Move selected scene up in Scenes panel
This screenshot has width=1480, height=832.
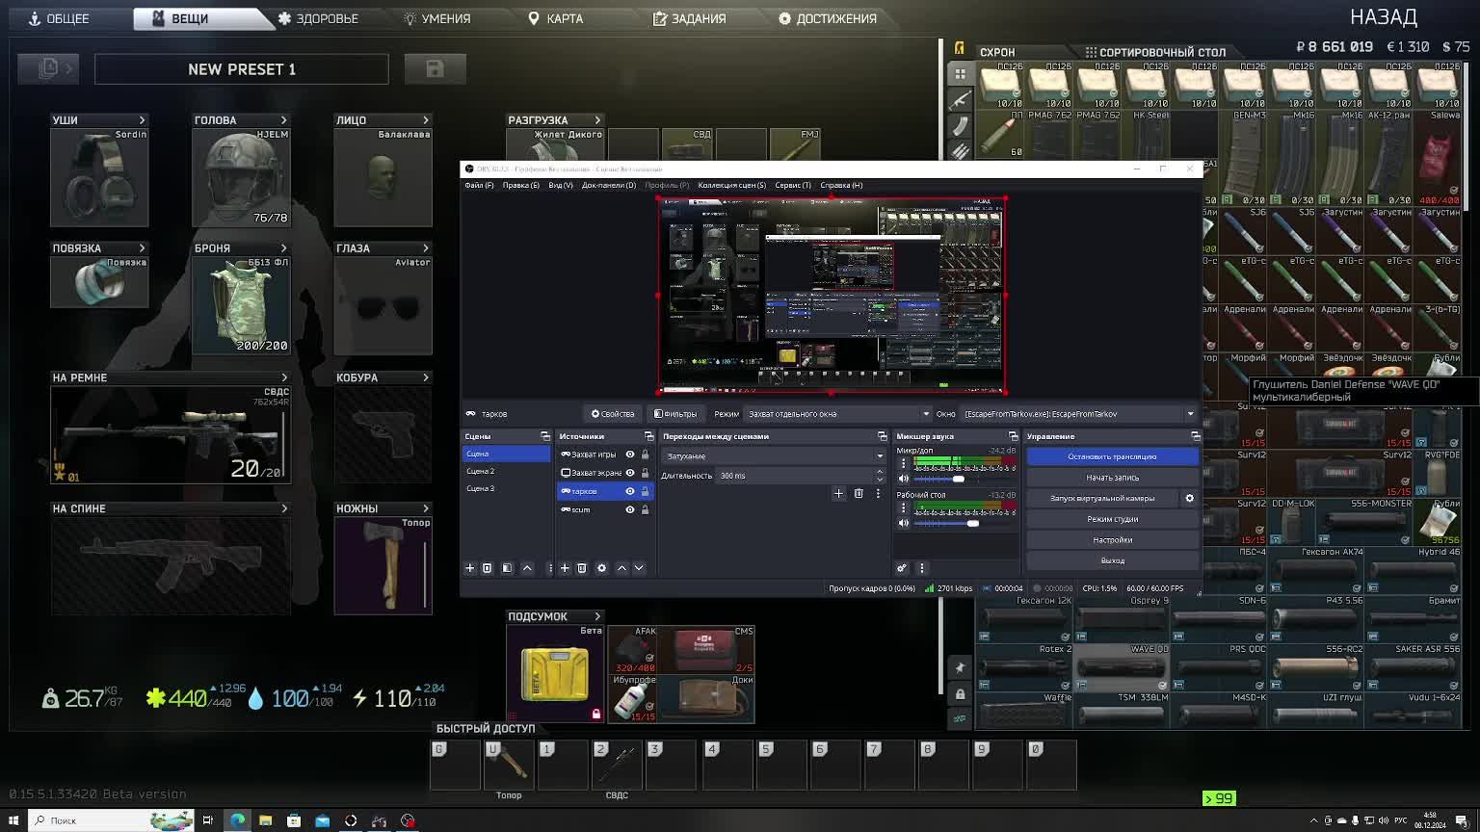click(527, 568)
